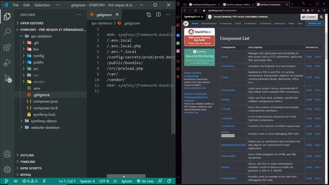Open Messenger in the Opera sidebar
This screenshot has height=185, width=329.
pos(178,35)
